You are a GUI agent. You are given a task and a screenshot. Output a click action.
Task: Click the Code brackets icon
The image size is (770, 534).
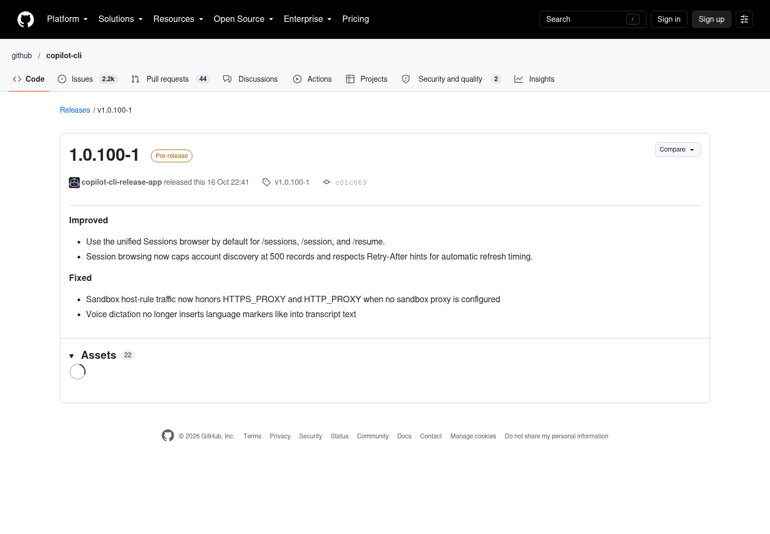17,79
